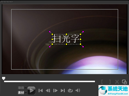Click the Play button in the preview panel
Screen dimensions: 129x96
point(31,90)
